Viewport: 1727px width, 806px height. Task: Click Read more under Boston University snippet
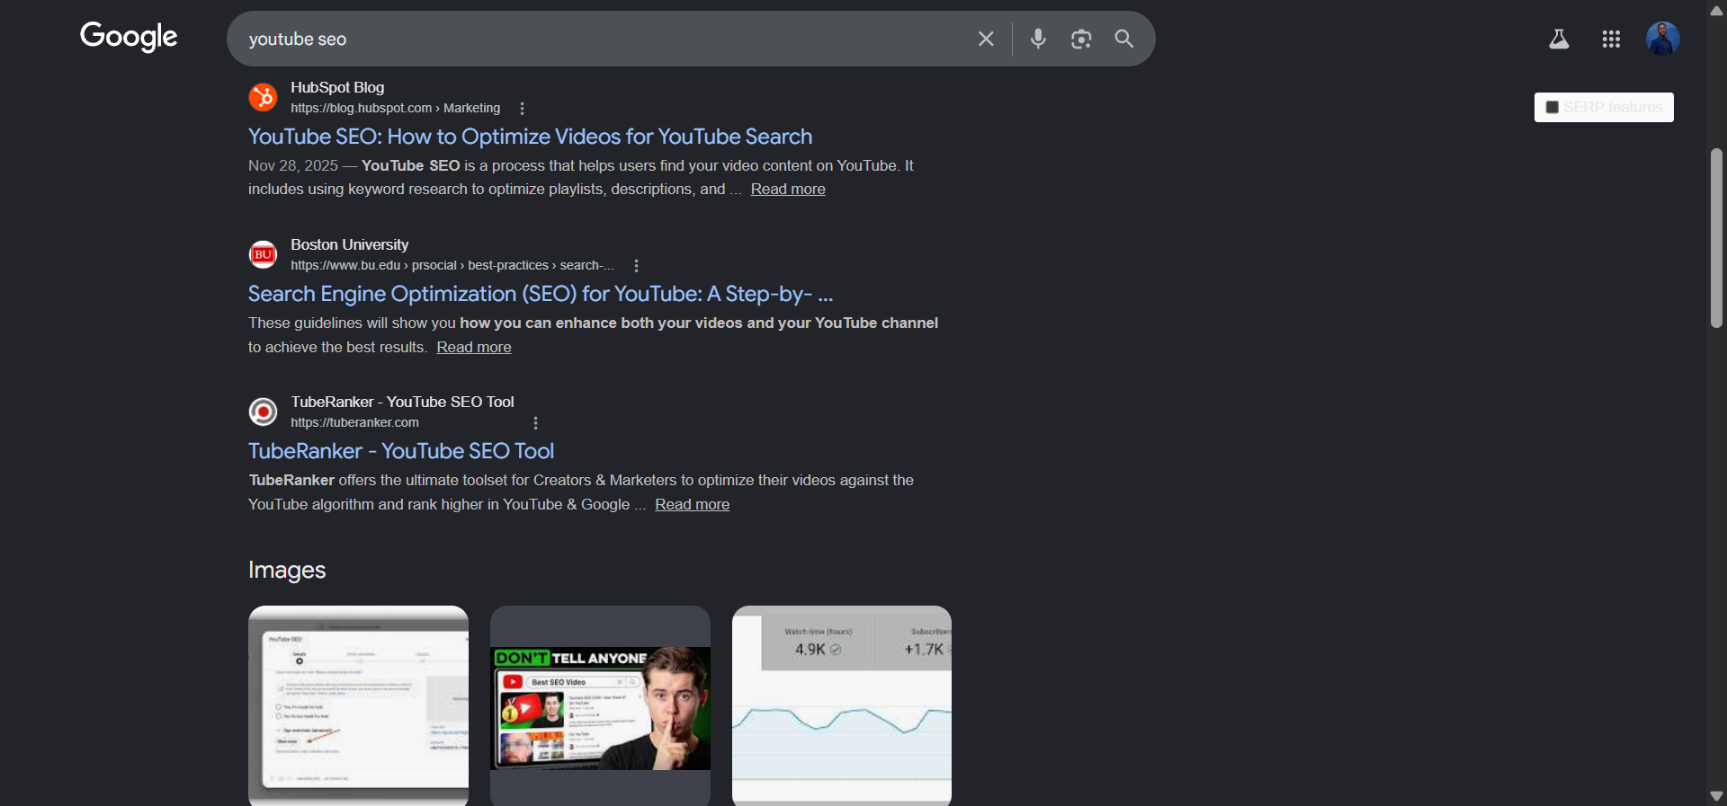pyautogui.click(x=474, y=348)
